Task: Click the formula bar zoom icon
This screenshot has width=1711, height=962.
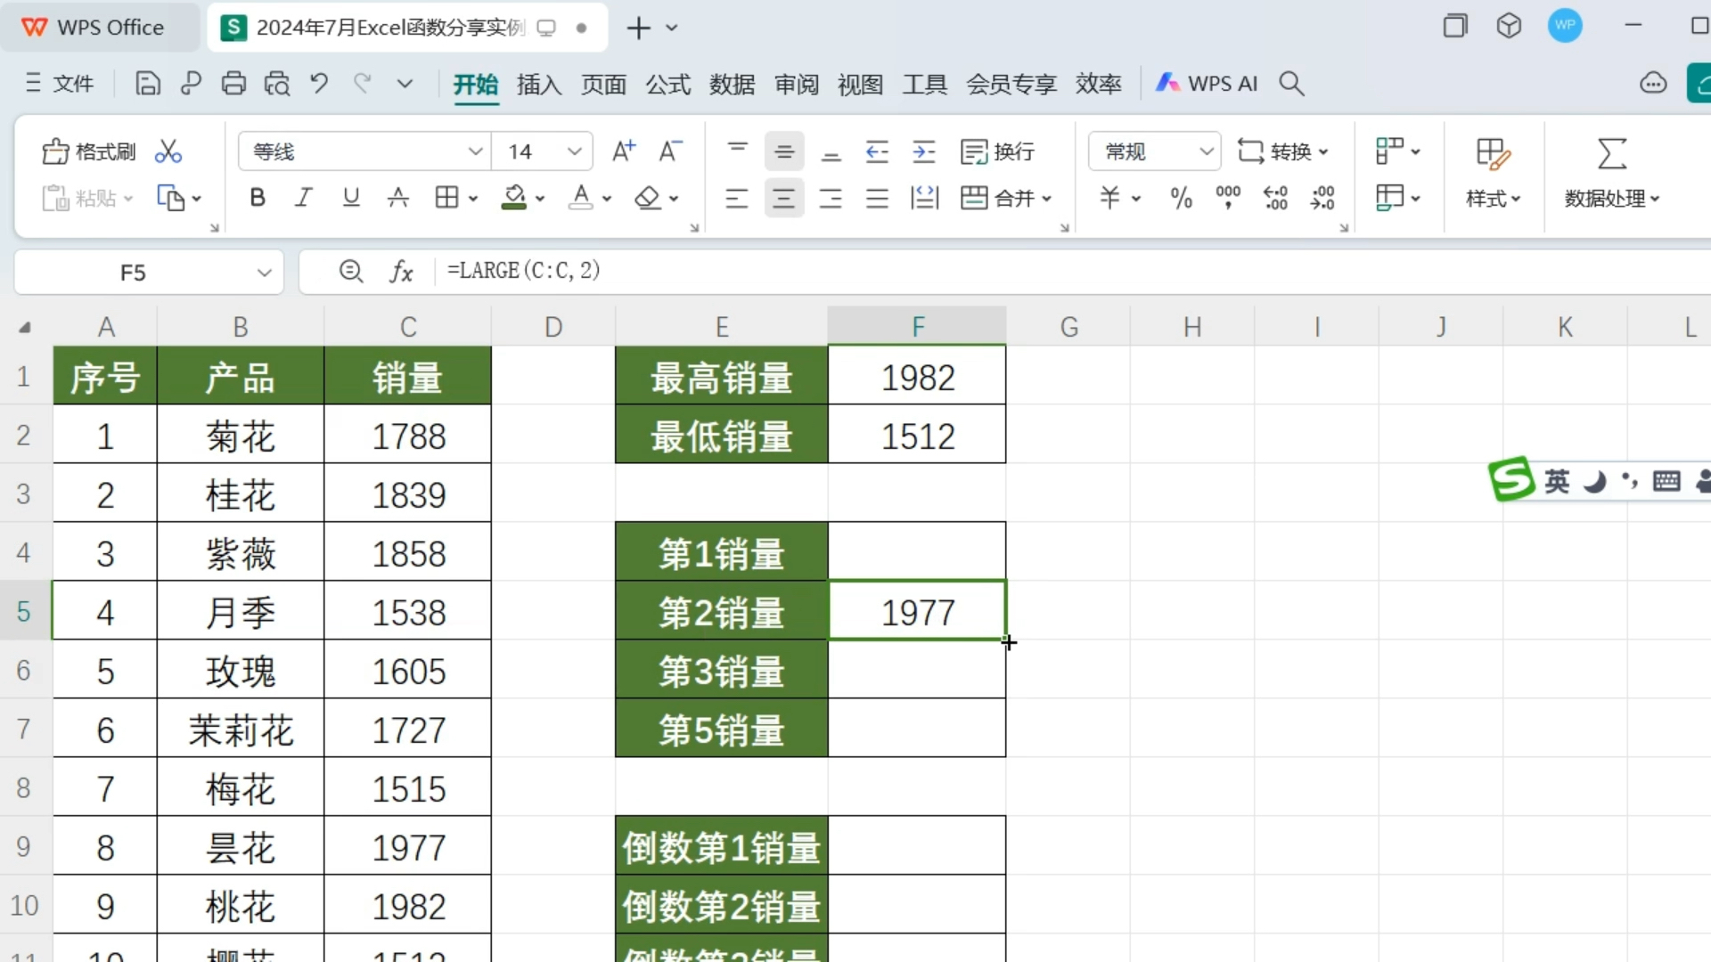Action: pos(351,271)
